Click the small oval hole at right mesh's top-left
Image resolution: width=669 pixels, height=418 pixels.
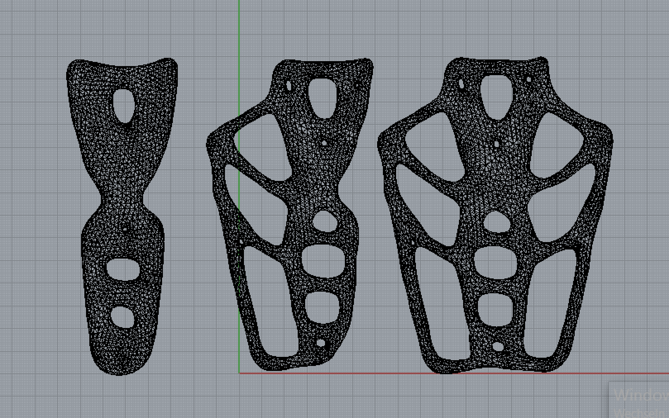(x=461, y=84)
